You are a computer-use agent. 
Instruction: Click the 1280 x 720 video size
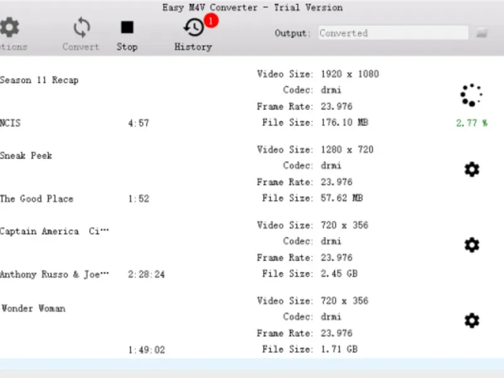coord(347,150)
